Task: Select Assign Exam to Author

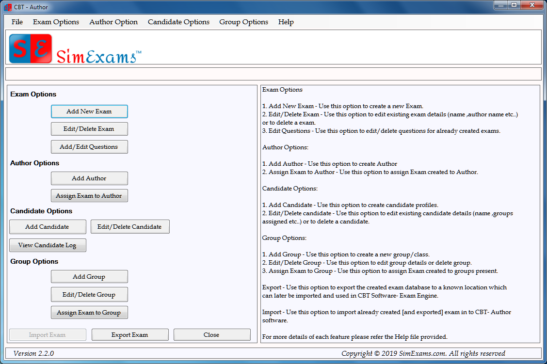Action: [x=89, y=196]
